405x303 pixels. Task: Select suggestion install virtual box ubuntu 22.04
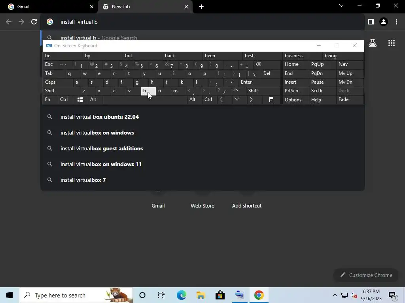202,117
